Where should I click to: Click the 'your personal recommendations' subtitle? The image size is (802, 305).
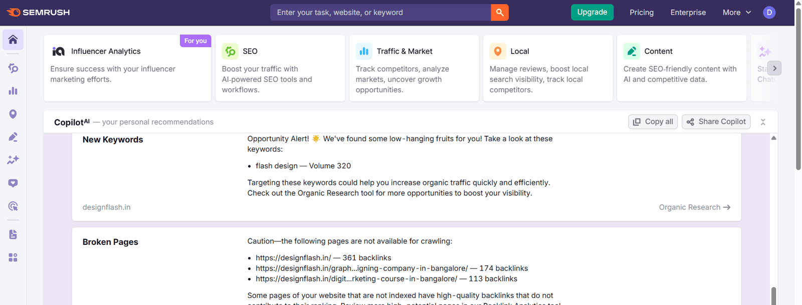click(158, 122)
